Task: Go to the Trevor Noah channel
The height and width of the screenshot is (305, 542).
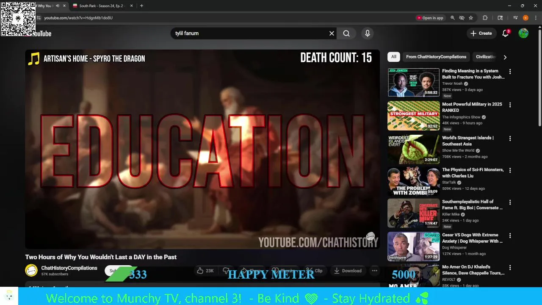Action: pyautogui.click(x=452, y=83)
